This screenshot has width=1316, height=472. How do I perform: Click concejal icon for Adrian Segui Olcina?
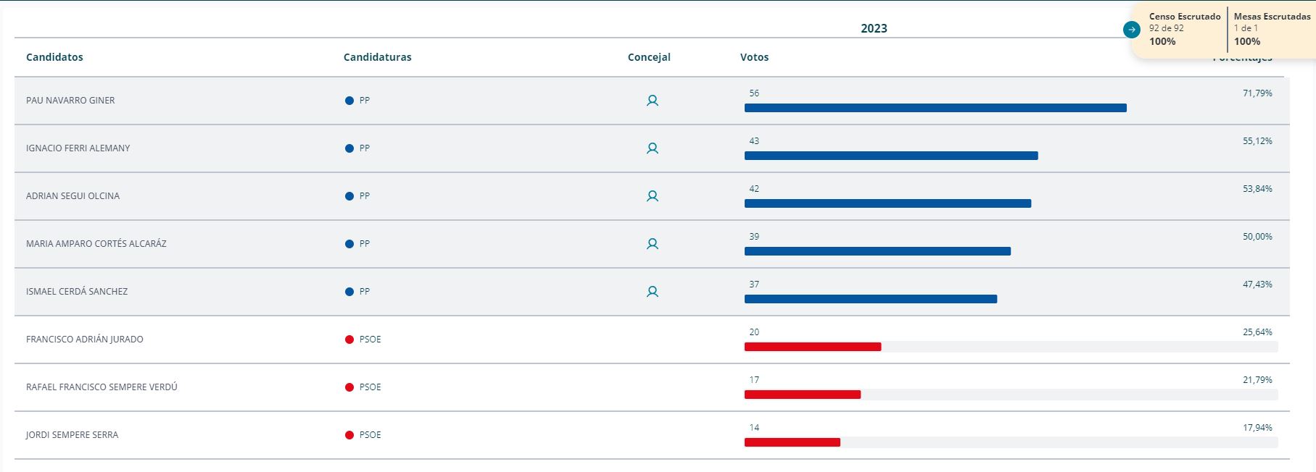(x=653, y=196)
